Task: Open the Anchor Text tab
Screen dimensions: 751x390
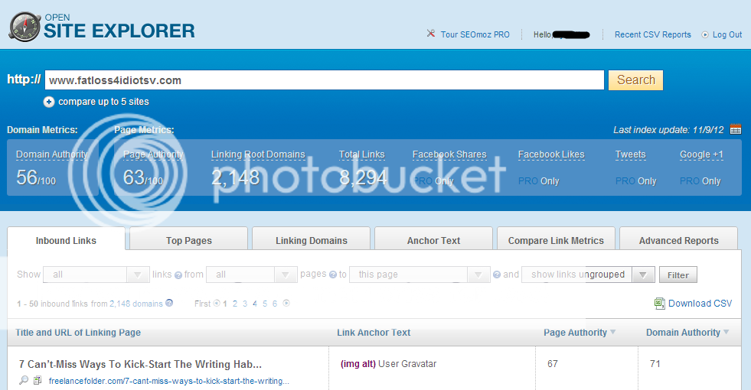Action: (x=433, y=240)
